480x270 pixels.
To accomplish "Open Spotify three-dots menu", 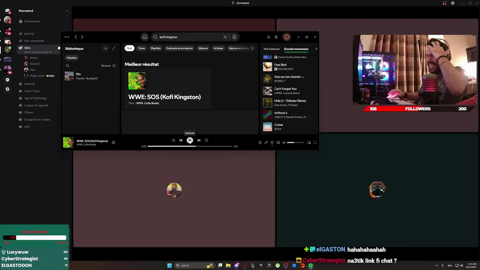I will (67, 37).
